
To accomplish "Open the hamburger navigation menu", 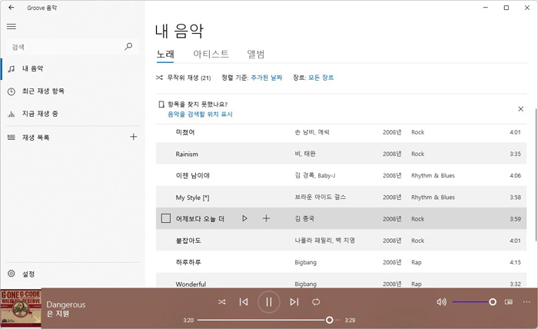I will pyautogui.click(x=12, y=26).
